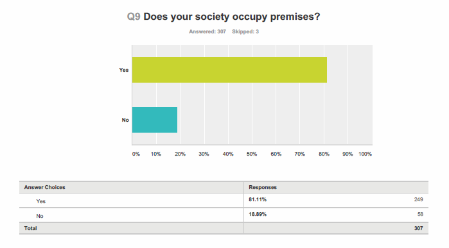
Task: Click the Skipped: 3 label
Action: click(245, 31)
